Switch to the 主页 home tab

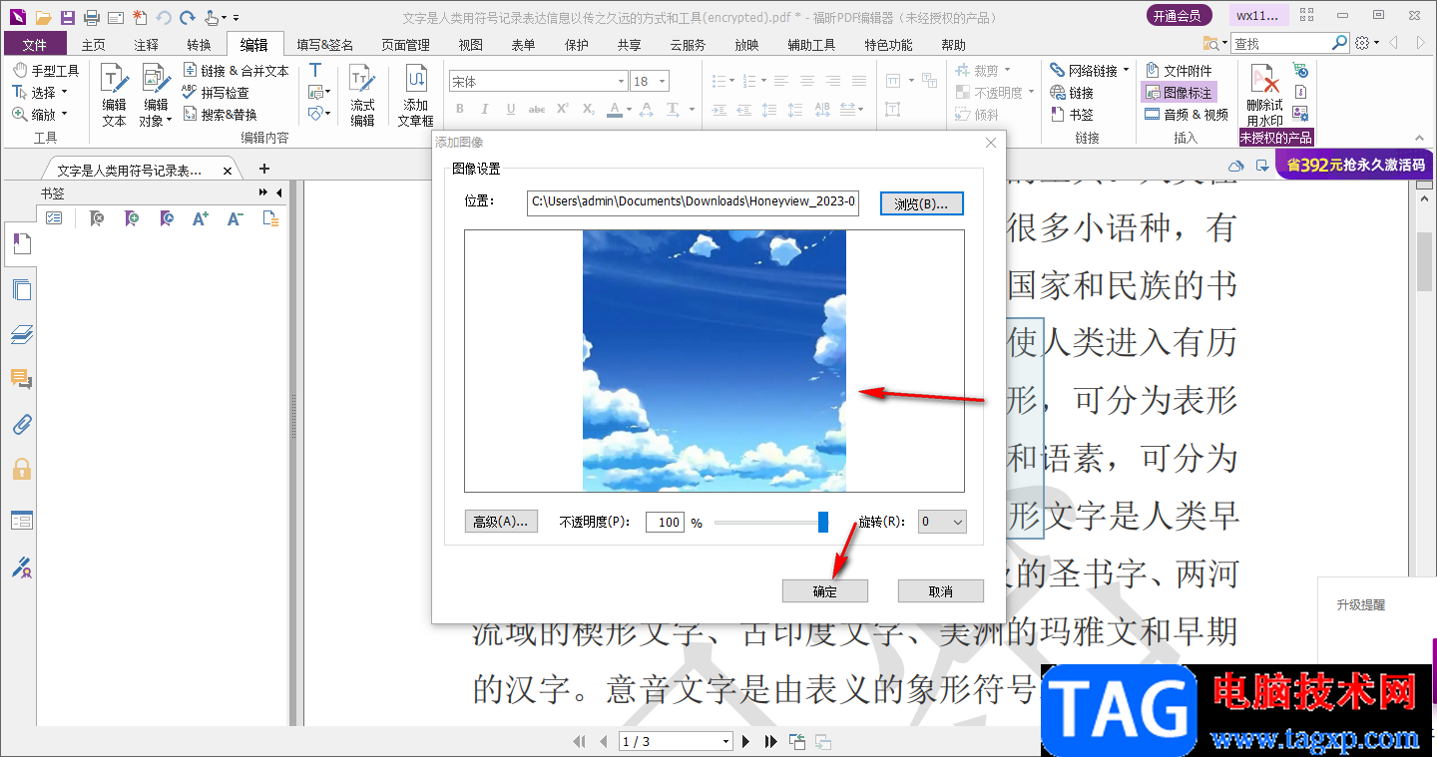pyautogui.click(x=93, y=45)
